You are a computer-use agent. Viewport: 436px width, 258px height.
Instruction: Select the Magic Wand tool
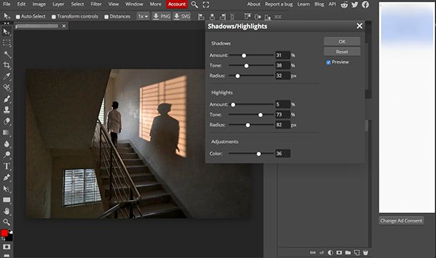click(x=7, y=54)
